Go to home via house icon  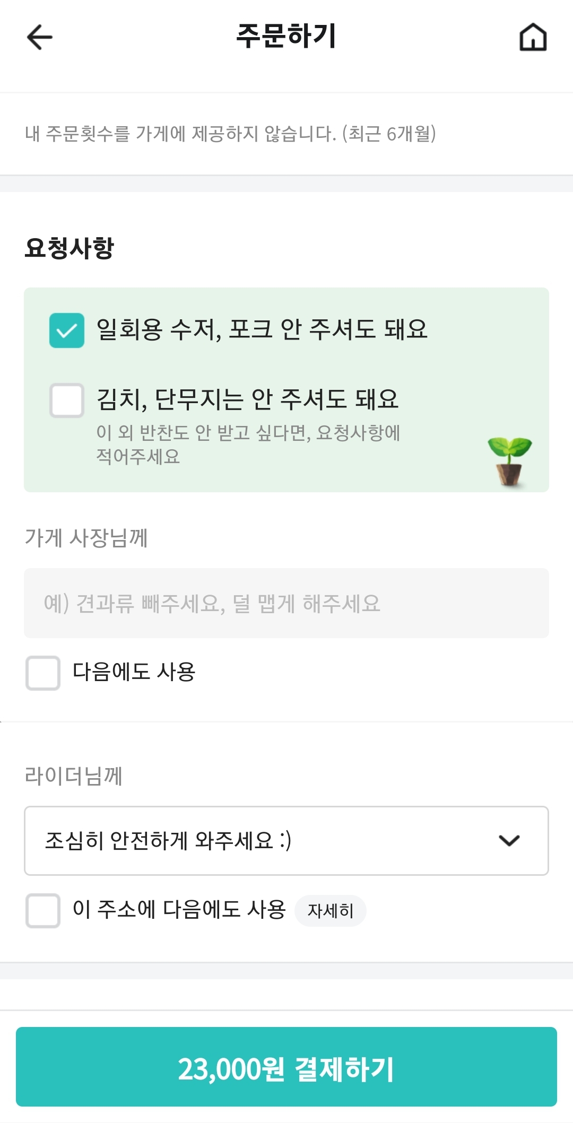(533, 38)
